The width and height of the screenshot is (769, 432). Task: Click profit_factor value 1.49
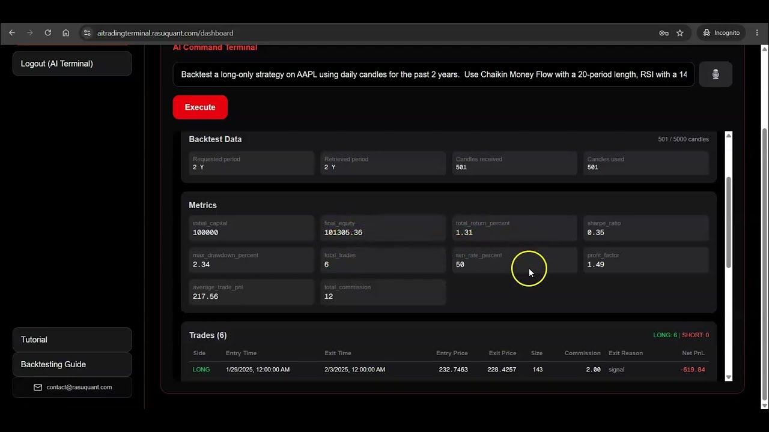(x=595, y=265)
